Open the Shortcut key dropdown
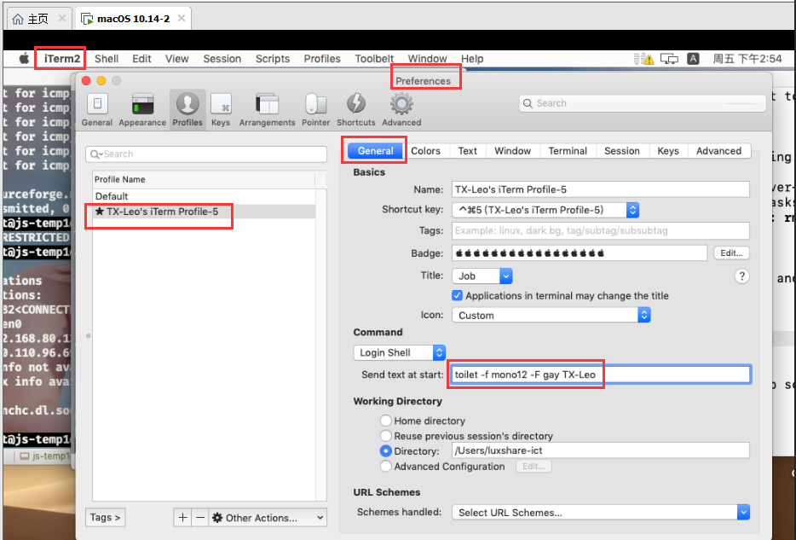This screenshot has width=796, height=540. point(545,210)
